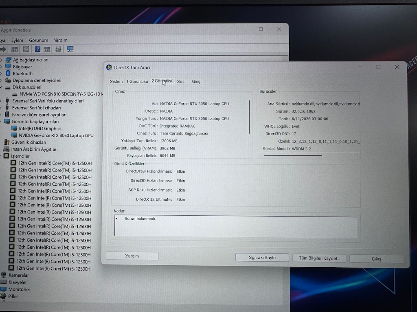Screen dimensions: 417x312
Task: Click the blue question mark Help icon
Action: [38, 49]
